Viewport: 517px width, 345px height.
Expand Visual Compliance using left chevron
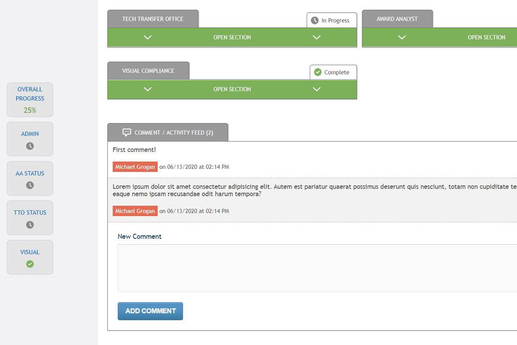click(x=147, y=89)
